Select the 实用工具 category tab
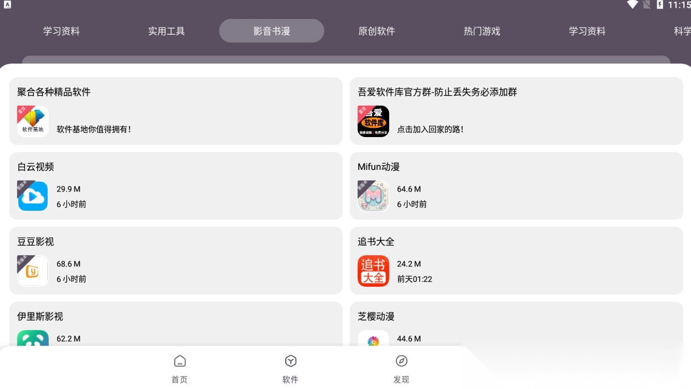 (166, 31)
